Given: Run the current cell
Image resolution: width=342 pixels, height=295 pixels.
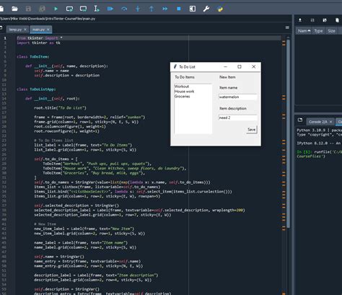Looking at the screenshot, I should point(69,9).
